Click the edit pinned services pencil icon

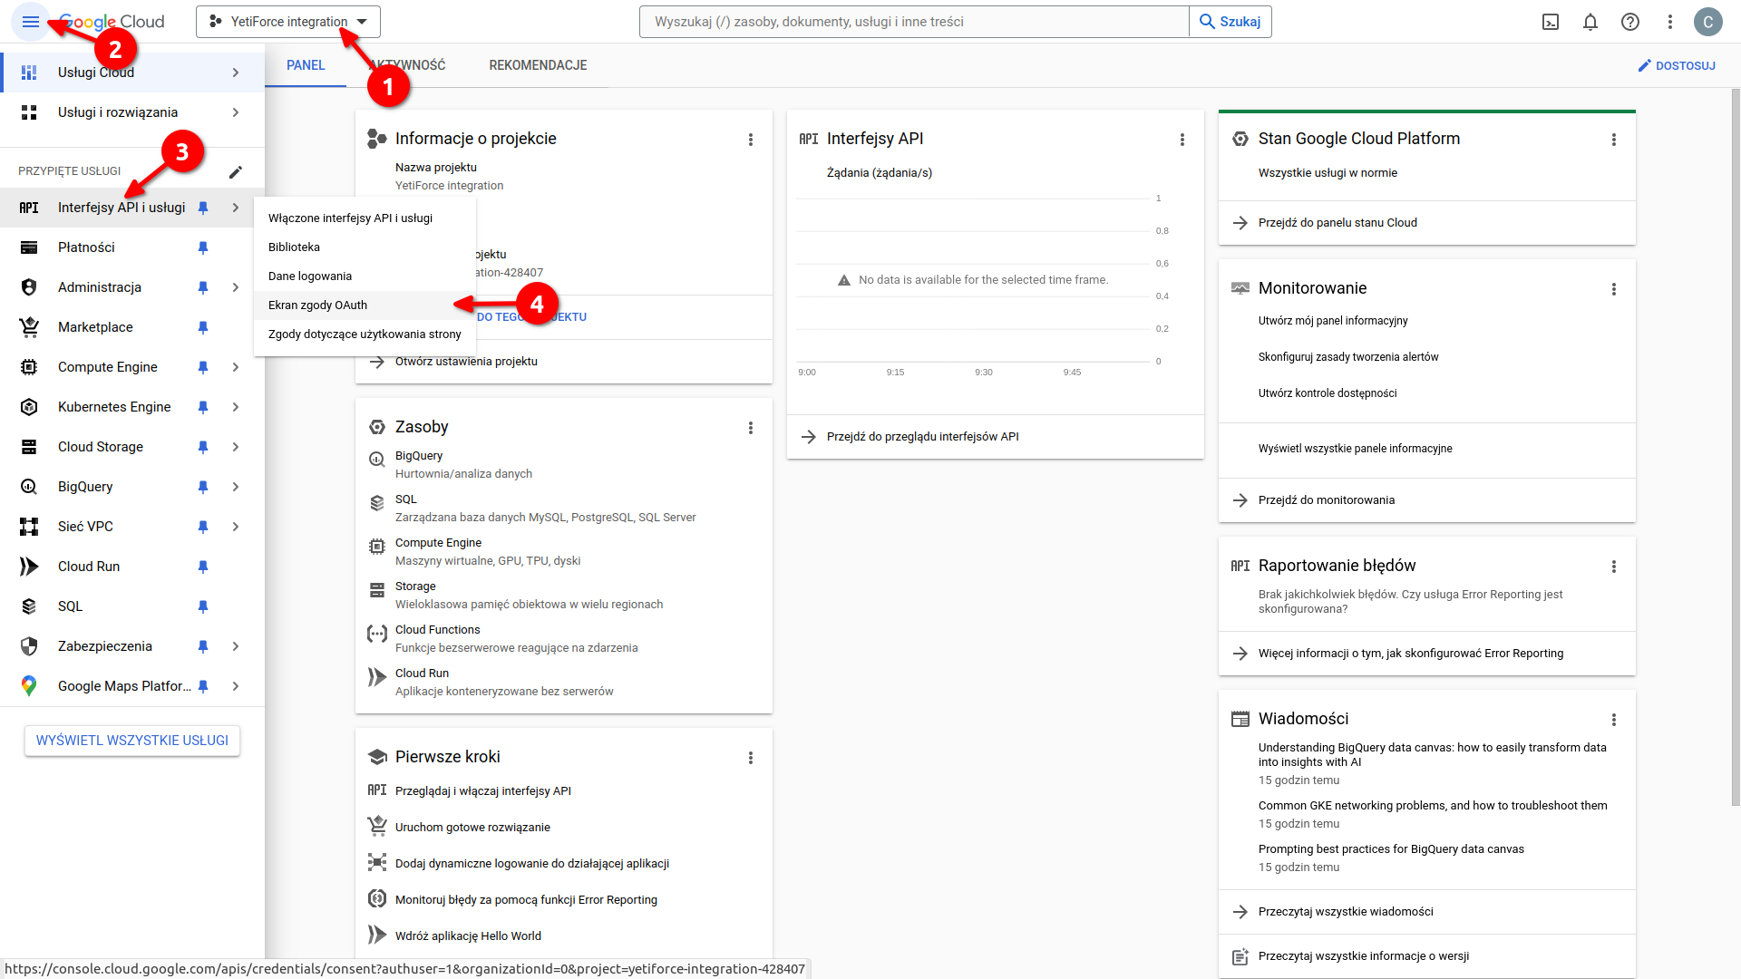point(236,171)
